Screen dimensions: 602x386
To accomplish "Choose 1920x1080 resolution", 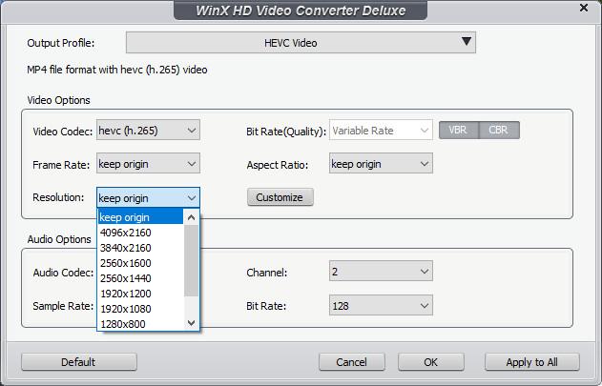I will [x=140, y=309].
